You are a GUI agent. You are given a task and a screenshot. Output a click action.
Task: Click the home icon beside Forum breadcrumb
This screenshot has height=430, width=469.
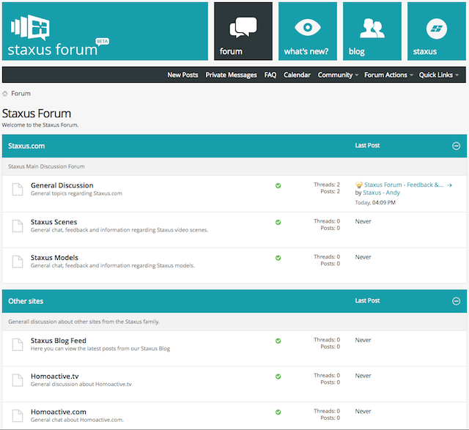[5, 94]
